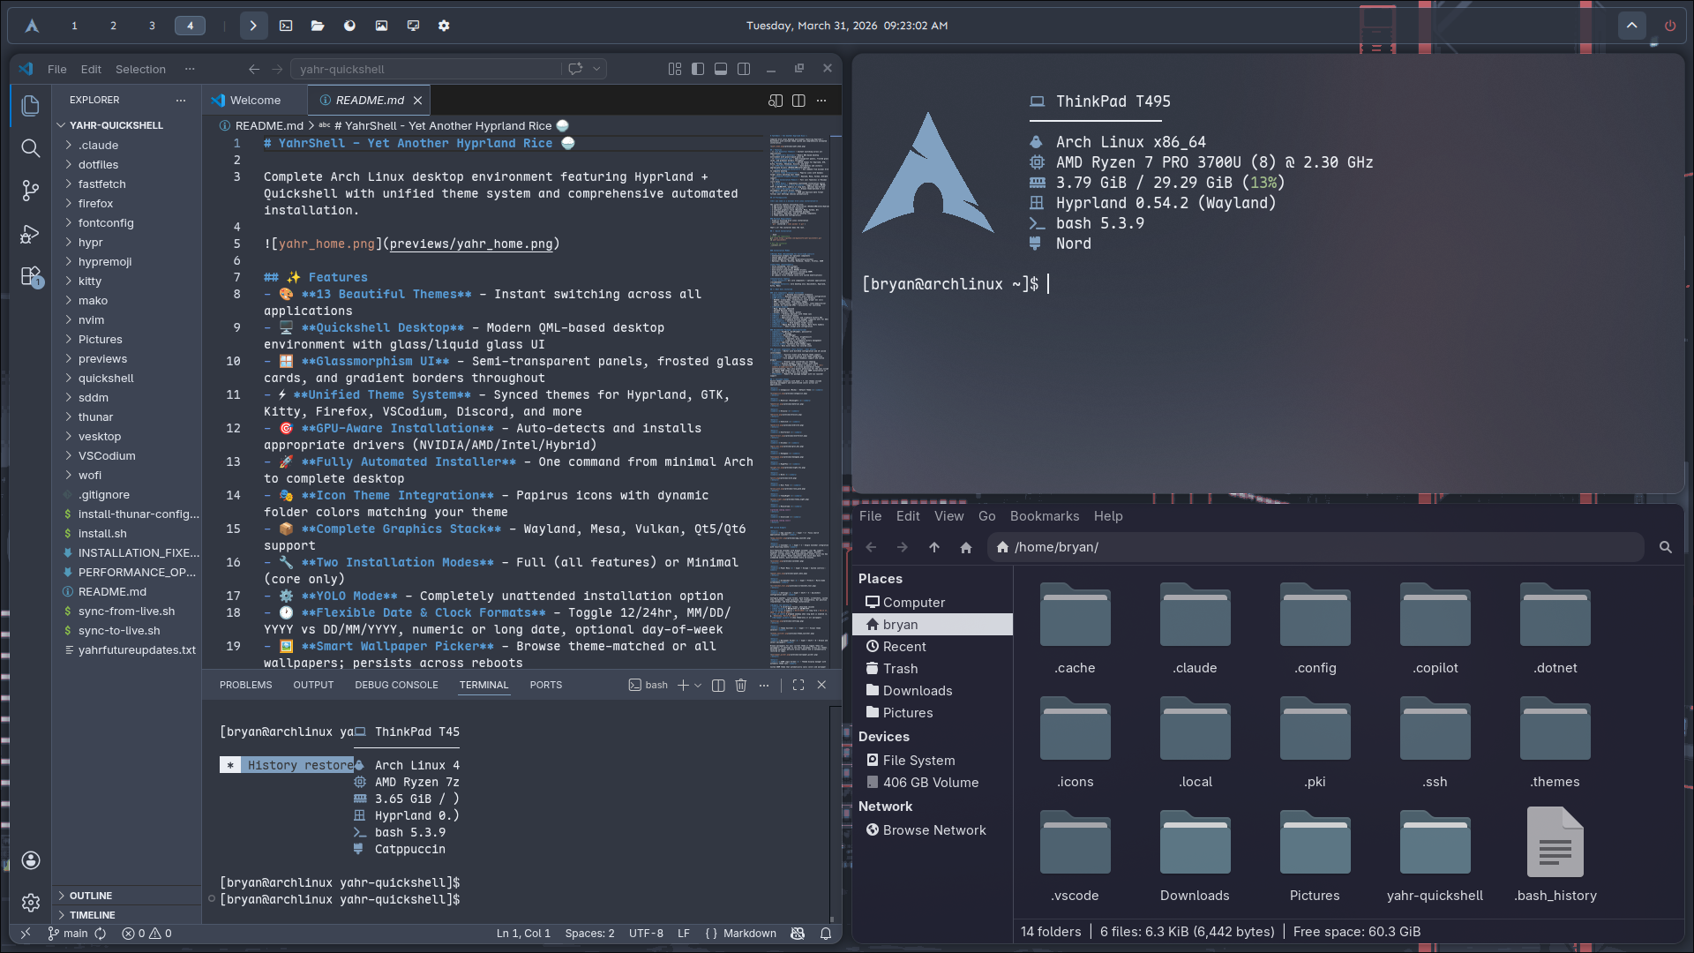The height and width of the screenshot is (953, 1694).
Task: Open the Extensions view icon
Action: coord(30,276)
